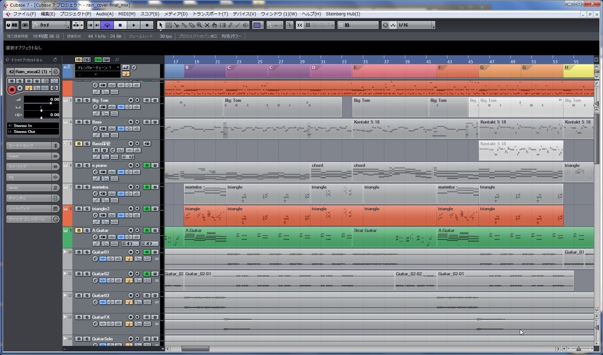Viewport: 603px width, 355px height.
Task: Open Rain_vocal2 edit channel settings
Action: coord(56,72)
